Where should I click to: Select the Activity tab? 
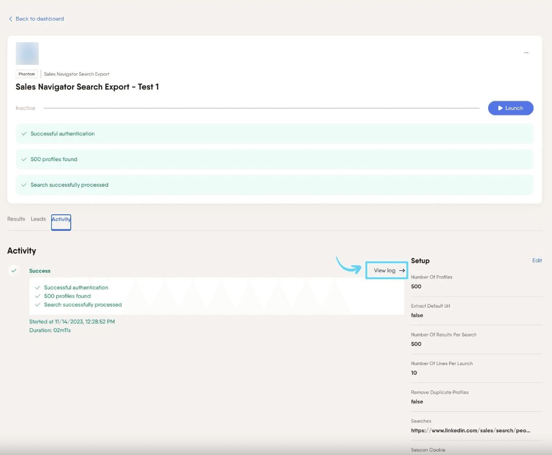61,222
